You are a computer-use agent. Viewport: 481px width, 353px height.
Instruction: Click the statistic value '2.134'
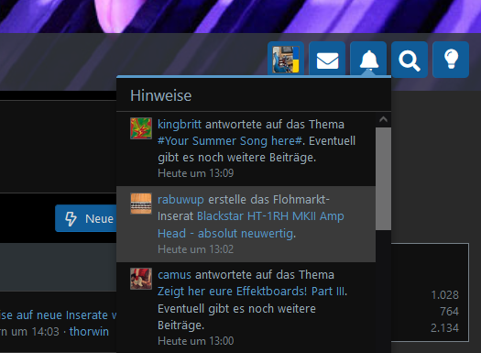click(444, 328)
